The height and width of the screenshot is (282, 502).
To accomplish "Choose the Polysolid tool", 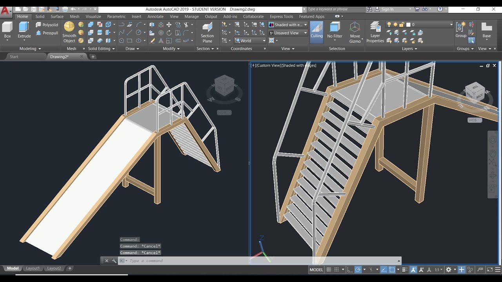I will click(47, 25).
